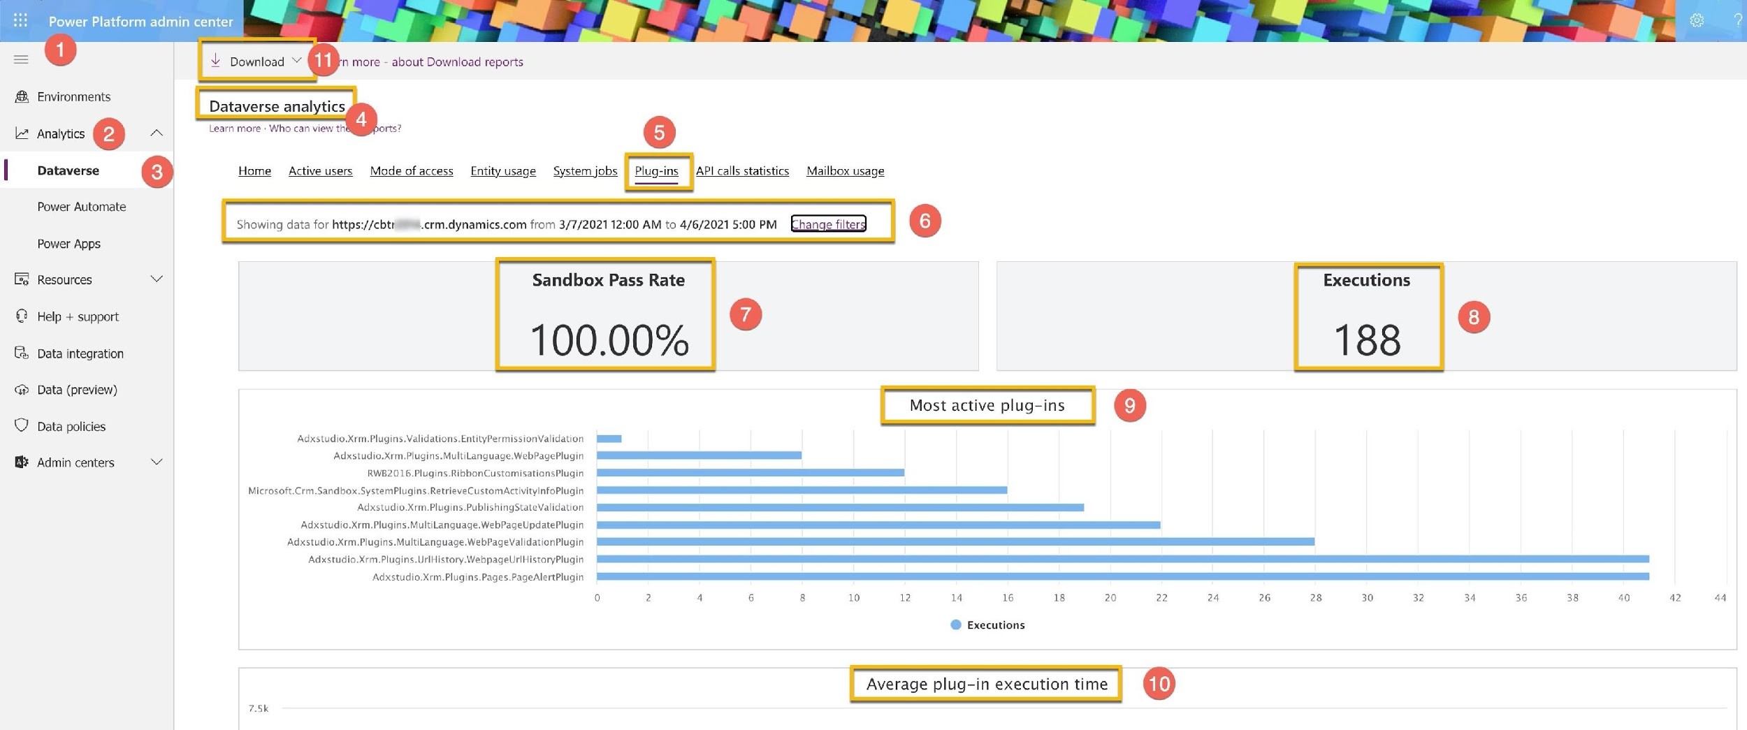
Task: Switch to the Mode of access tab
Action: [x=412, y=170]
